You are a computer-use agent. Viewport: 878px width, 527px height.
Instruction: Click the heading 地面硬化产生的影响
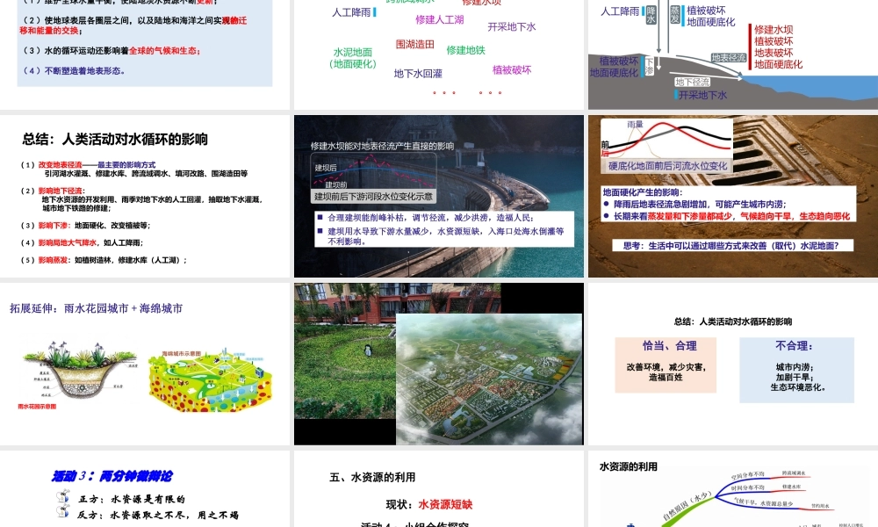click(643, 192)
